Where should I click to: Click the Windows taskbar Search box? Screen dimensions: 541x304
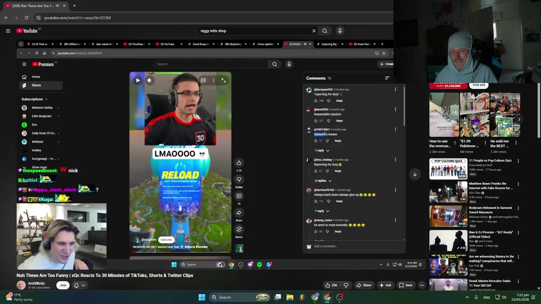tap(240, 297)
